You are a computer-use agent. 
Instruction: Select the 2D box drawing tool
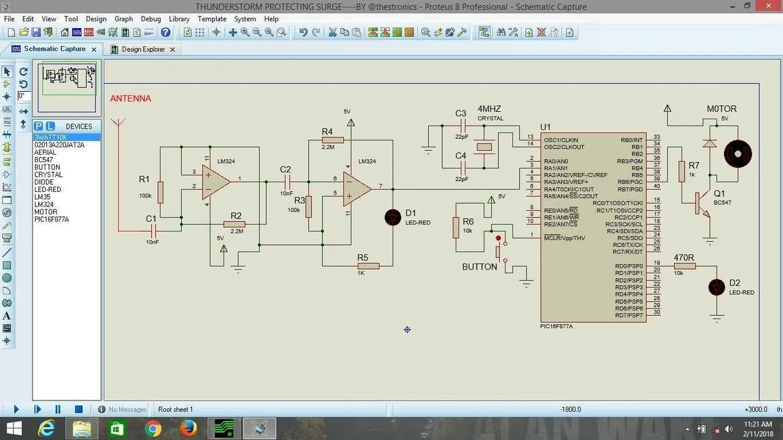(x=7, y=265)
